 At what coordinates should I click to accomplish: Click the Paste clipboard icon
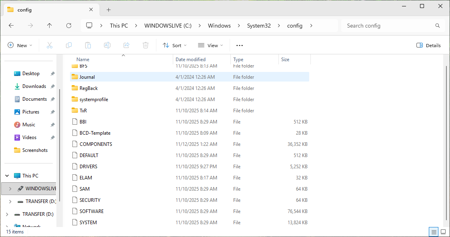coord(88,45)
